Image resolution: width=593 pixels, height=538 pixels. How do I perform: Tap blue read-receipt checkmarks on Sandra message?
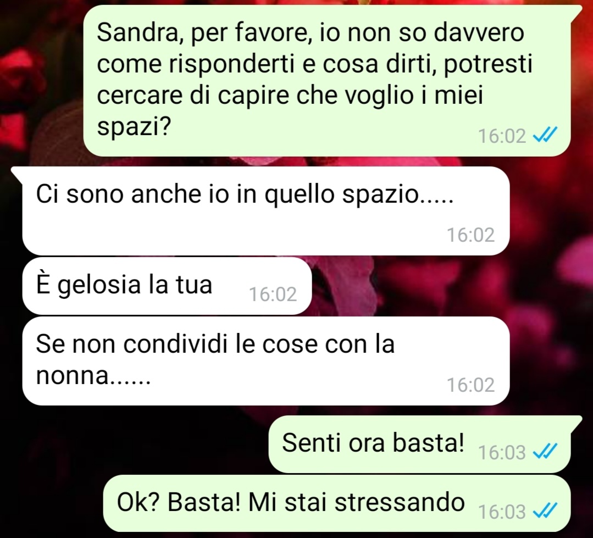pos(545,135)
